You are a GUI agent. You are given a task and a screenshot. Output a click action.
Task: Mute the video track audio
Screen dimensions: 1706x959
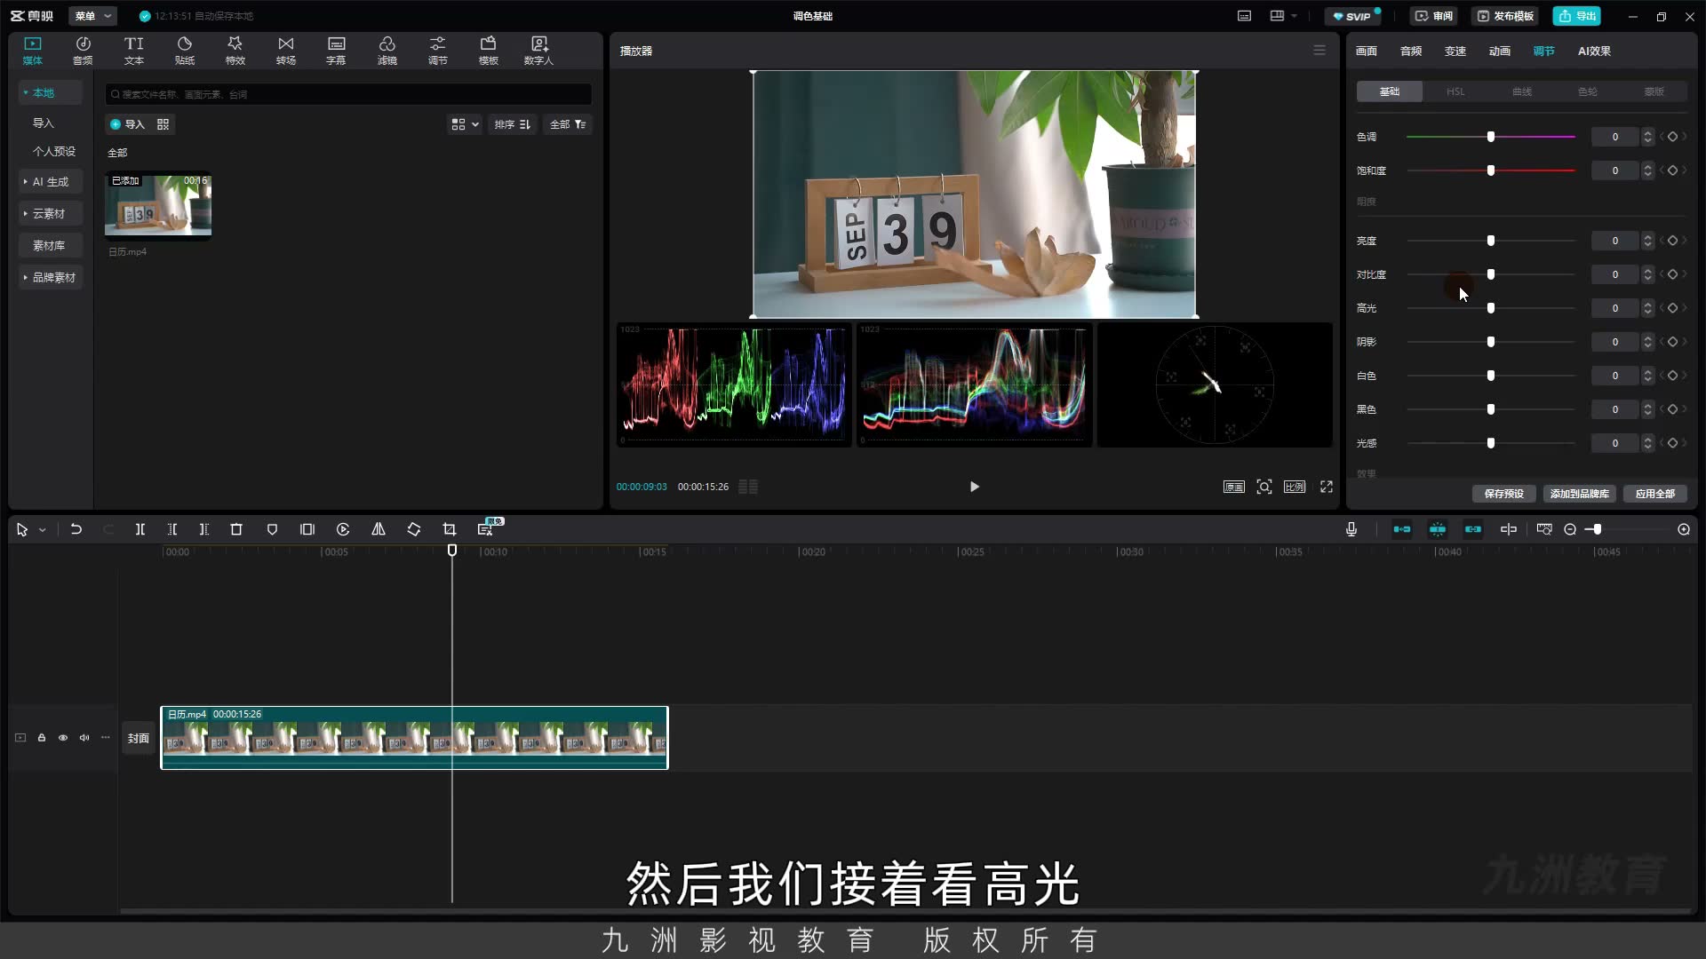(84, 738)
